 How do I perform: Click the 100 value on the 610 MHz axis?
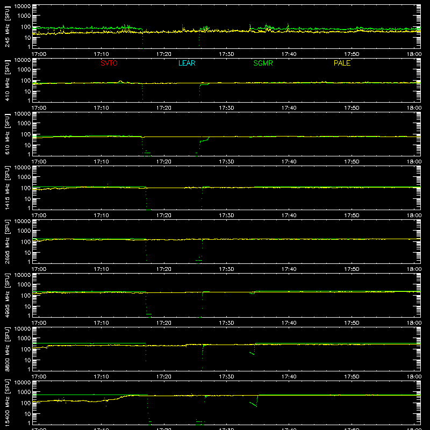click(26, 134)
